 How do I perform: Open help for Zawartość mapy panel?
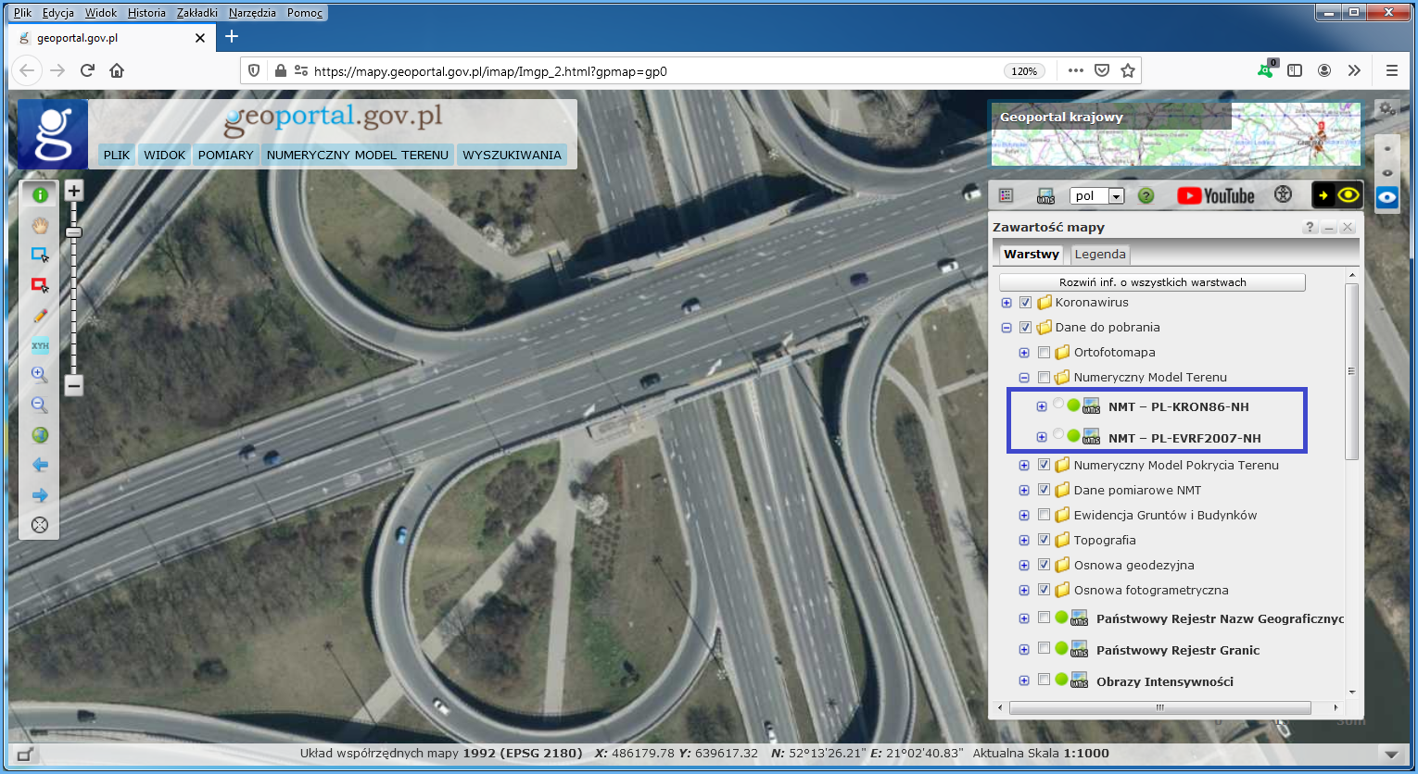click(1310, 227)
